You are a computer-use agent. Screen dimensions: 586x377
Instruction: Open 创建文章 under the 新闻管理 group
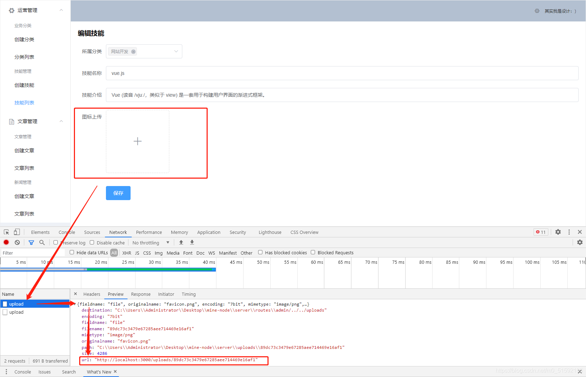click(24, 196)
